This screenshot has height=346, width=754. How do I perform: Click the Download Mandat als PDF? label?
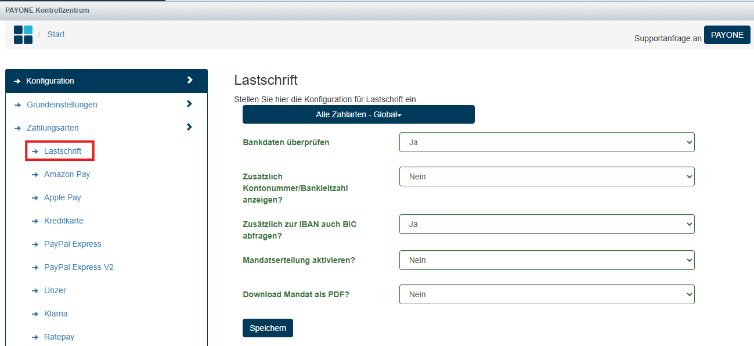click(x=296, y=294)
